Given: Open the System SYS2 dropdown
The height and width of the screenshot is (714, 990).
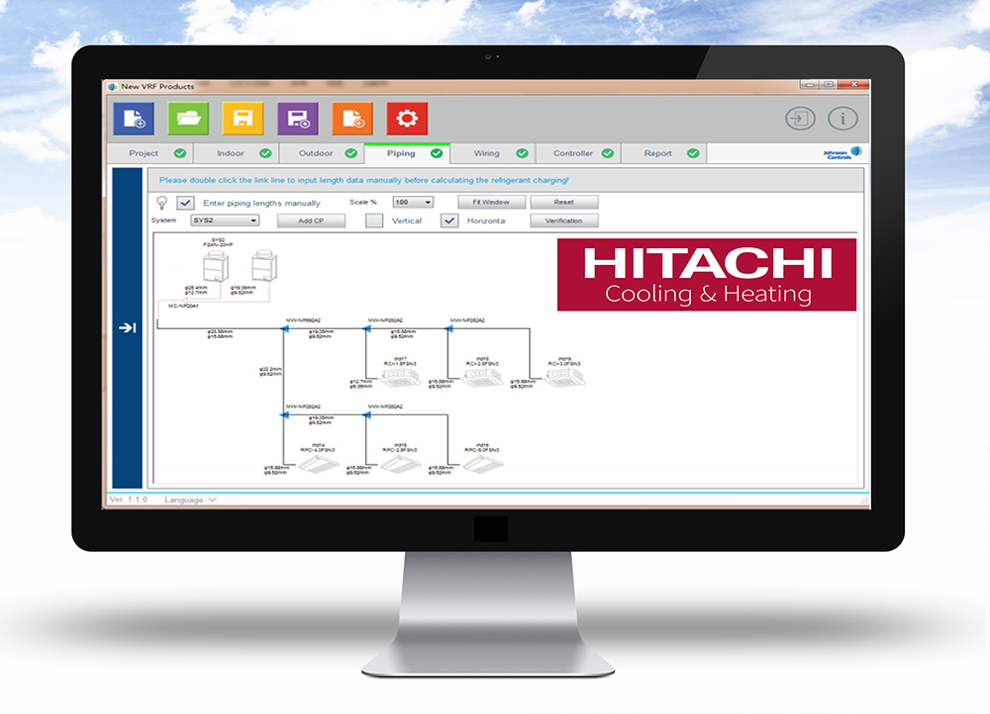Looking at the screenshot, I should pyautogui.click(x=225, y=221).
